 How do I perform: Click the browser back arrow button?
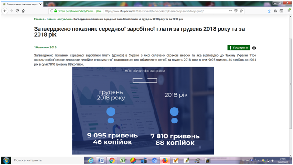pyautogui.click(x=5, y=11)
